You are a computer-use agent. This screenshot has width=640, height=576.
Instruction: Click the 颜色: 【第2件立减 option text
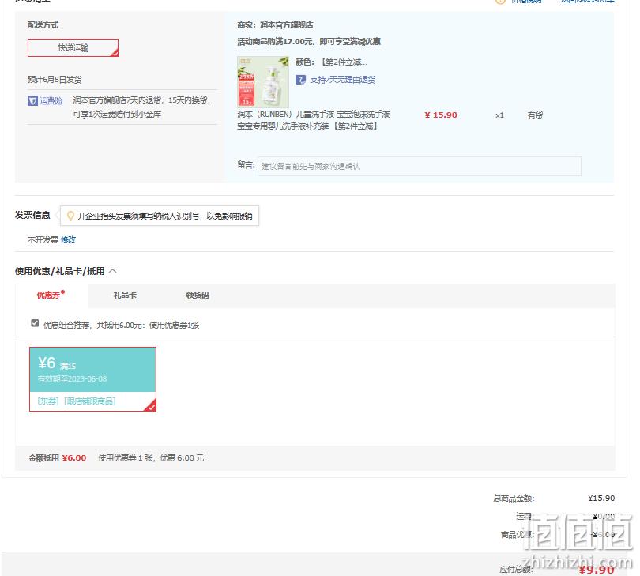tap(331, 62)
